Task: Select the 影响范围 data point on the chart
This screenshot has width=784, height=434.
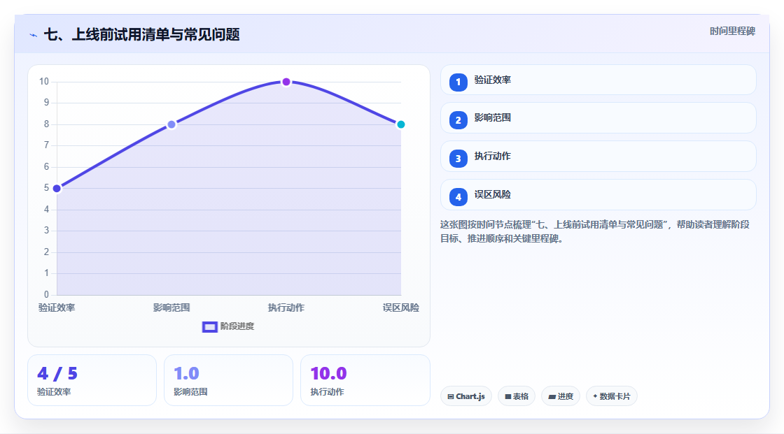Action: (171, 124)
